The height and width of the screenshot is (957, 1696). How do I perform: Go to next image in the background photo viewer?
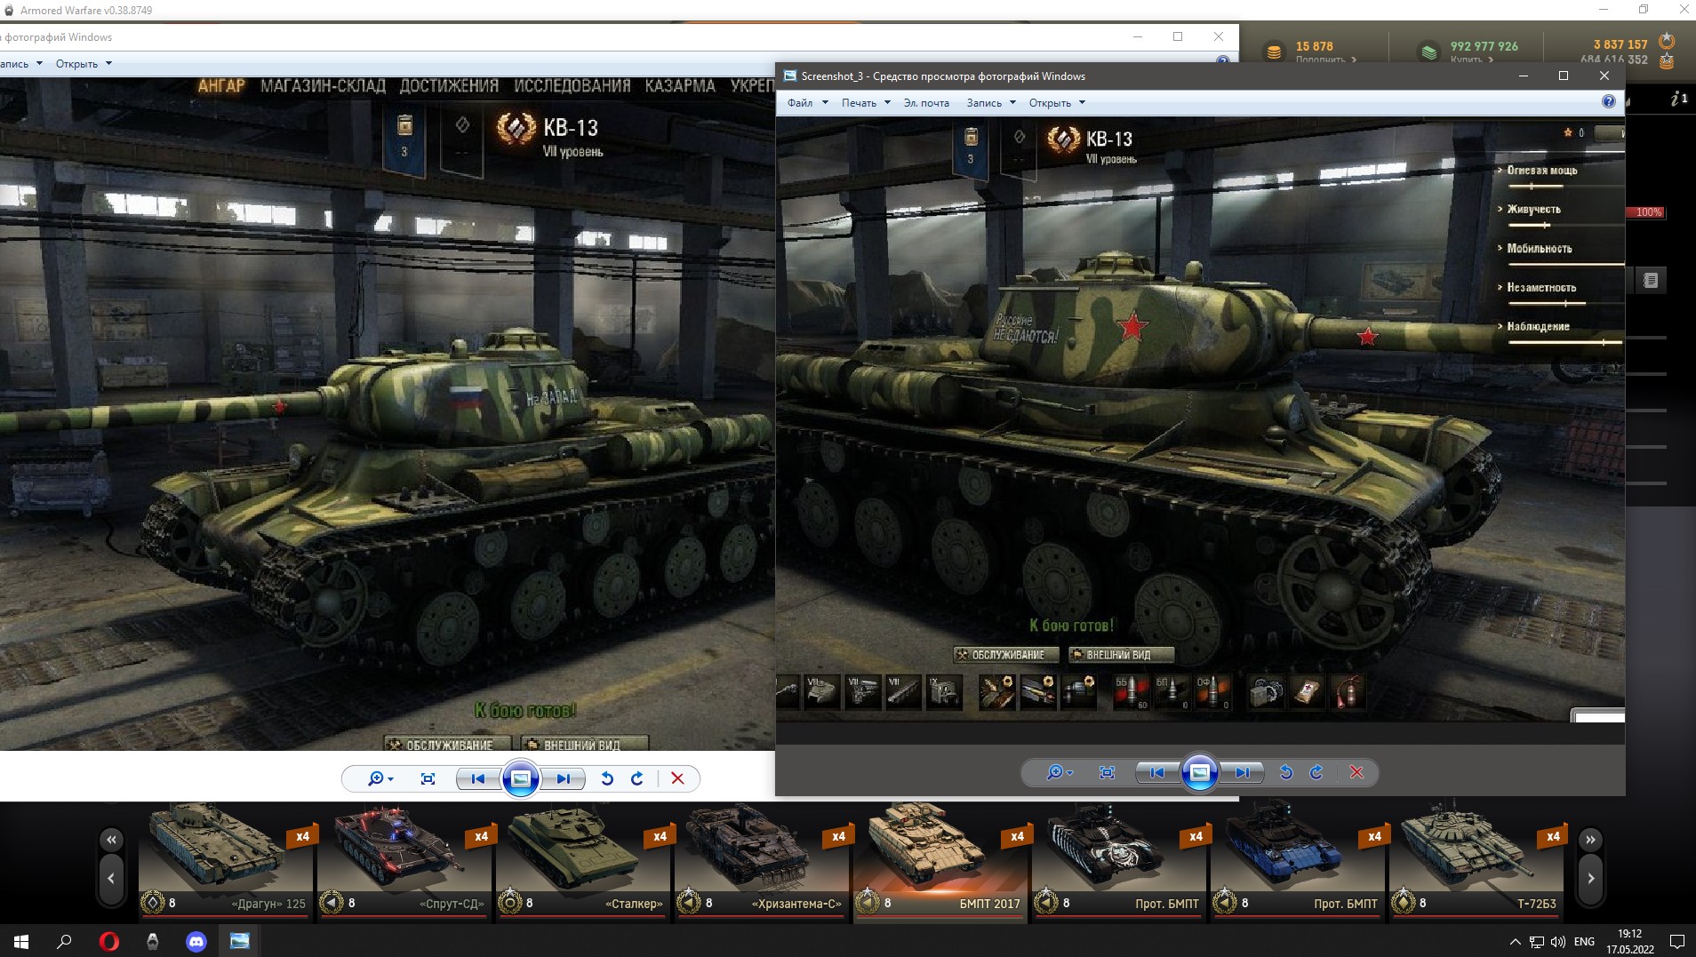tap(563, 778)
